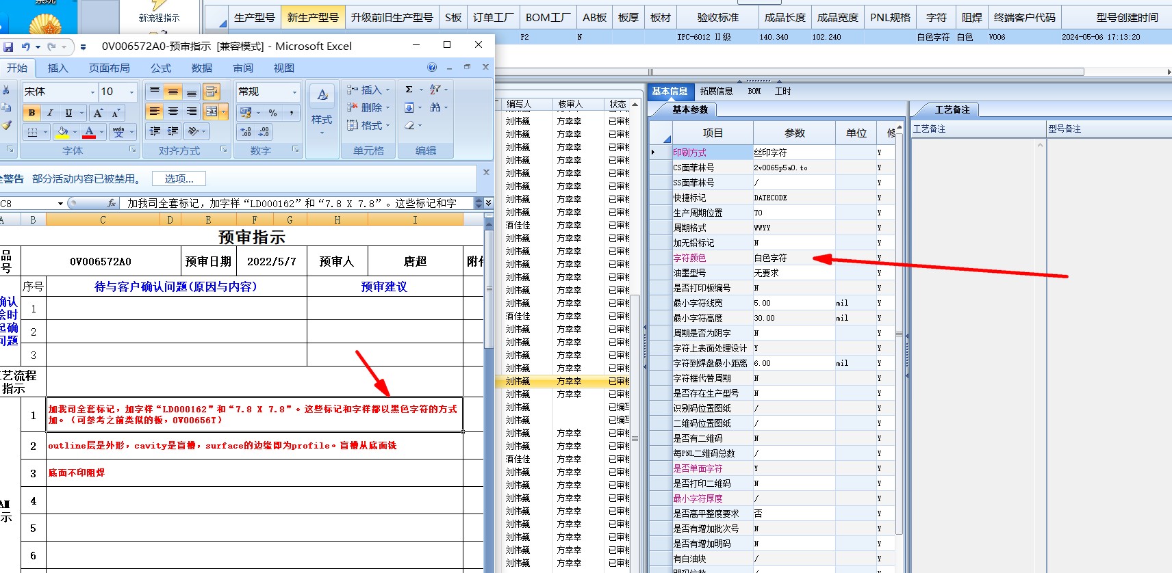Apply accounting number format
1172x573 pixels.
coord(246,113)
